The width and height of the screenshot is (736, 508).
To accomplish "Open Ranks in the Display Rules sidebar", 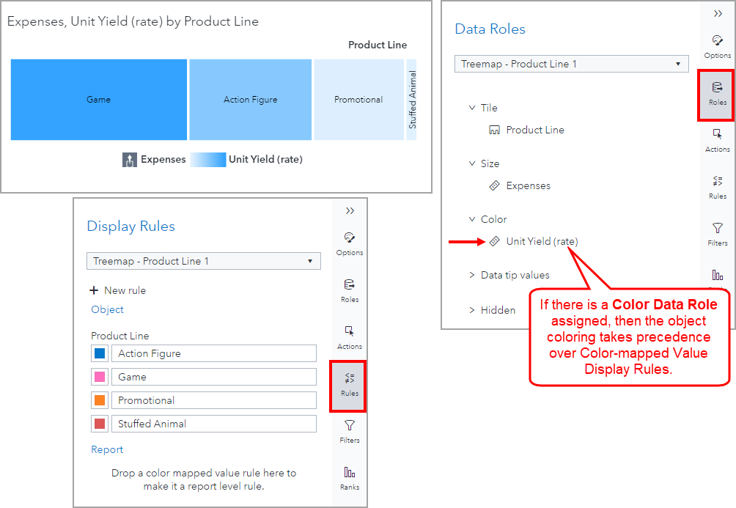I will tap(350, 478).
